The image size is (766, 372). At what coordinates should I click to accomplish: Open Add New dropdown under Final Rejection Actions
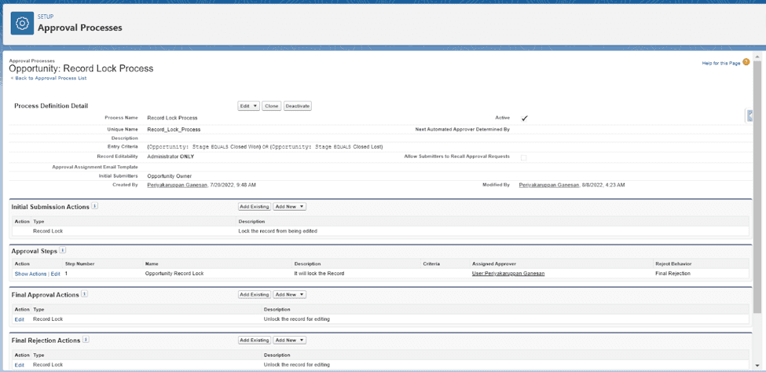pos(290,340)
